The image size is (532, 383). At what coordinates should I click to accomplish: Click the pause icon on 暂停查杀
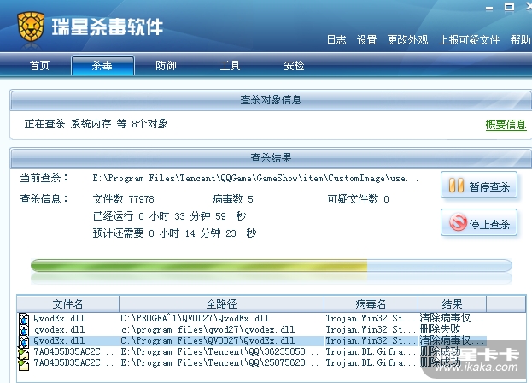[456, 186]
